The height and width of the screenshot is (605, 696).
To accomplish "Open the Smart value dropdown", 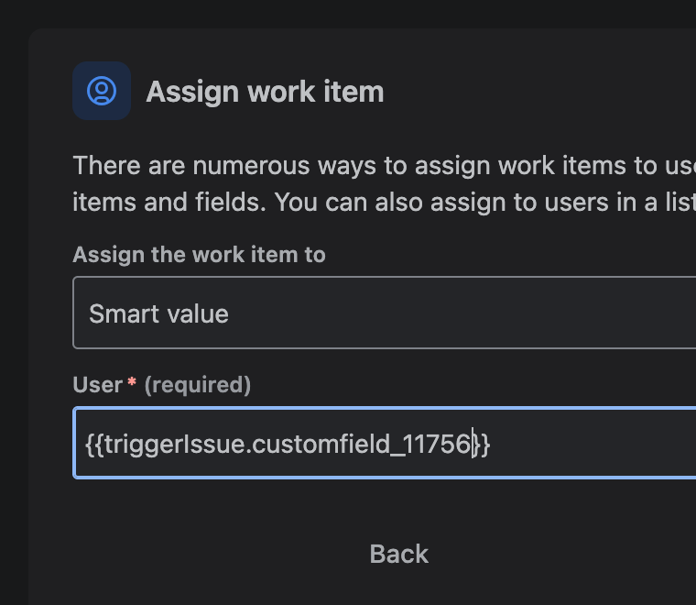I will [x=385, y=313].
